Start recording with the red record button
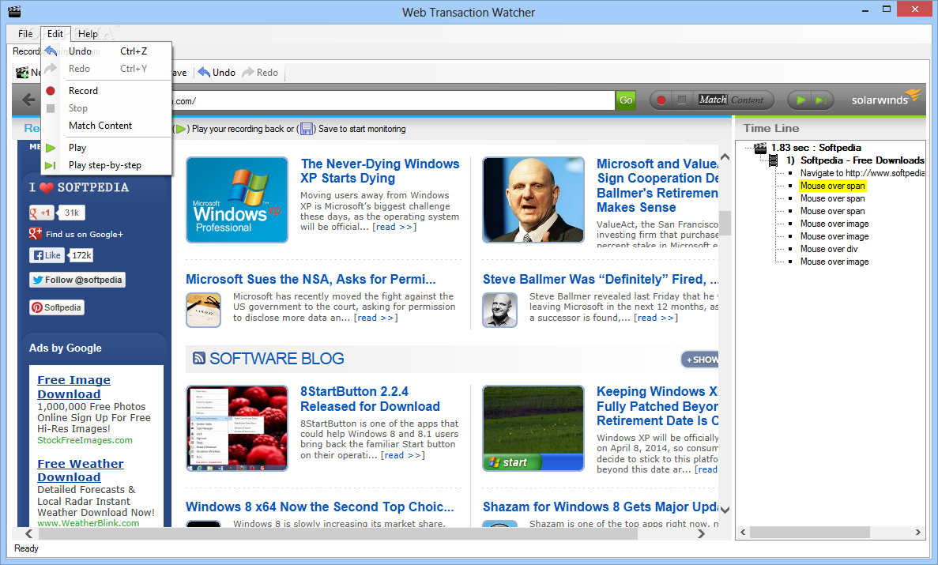 pyautogui.click(x=661, y=100)
